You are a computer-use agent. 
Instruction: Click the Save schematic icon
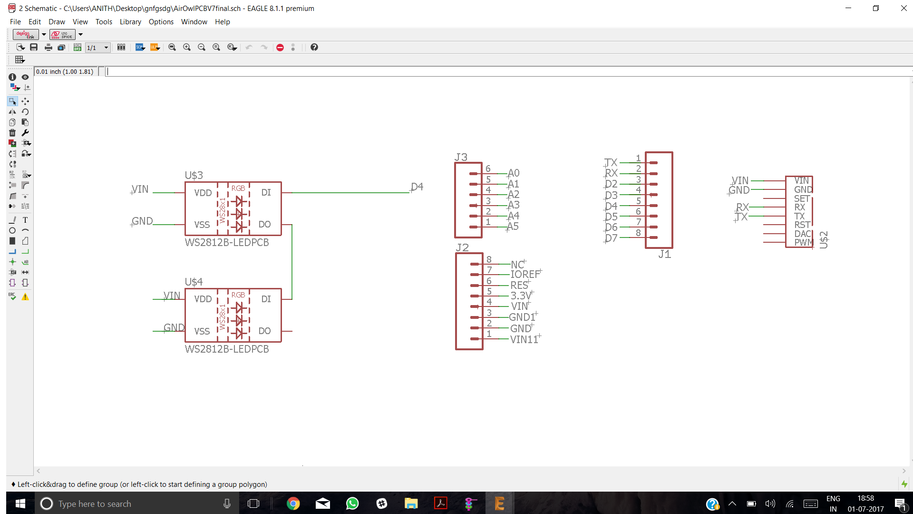tap(34, 47)
